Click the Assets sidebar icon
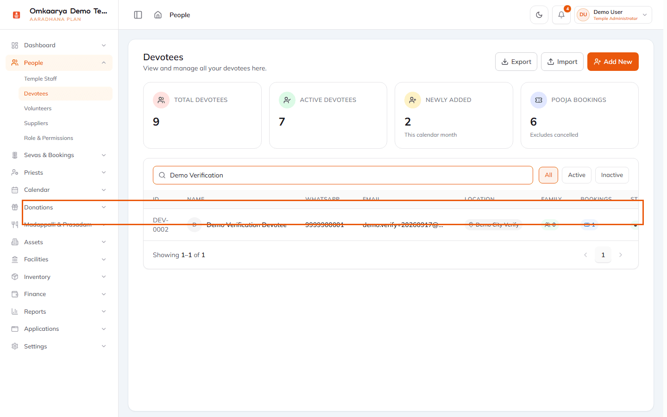Image resolution: width=667 pixels, height=417 pixels. tap(15, 242)
